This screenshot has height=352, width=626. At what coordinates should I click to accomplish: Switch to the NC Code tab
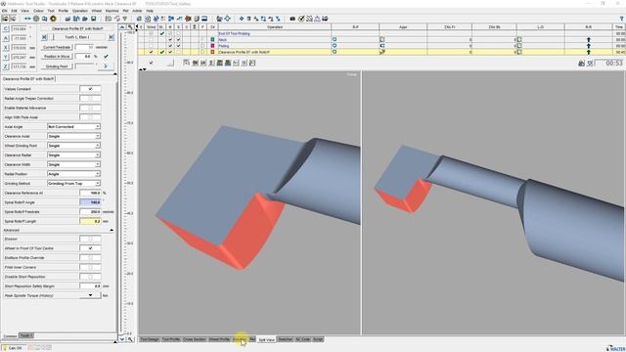coord(302,339)
